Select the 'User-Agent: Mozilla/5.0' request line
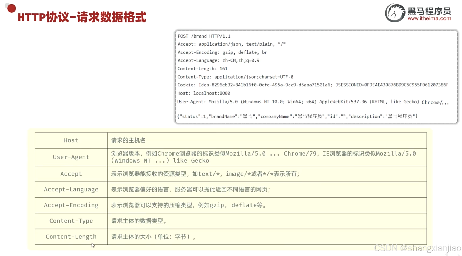The image size is (462, 256). tap(313, 102)
